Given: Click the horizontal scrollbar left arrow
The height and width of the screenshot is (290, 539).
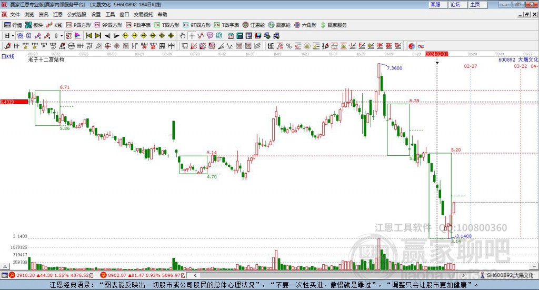Looking at the screenshot, I should pos(195,275).
